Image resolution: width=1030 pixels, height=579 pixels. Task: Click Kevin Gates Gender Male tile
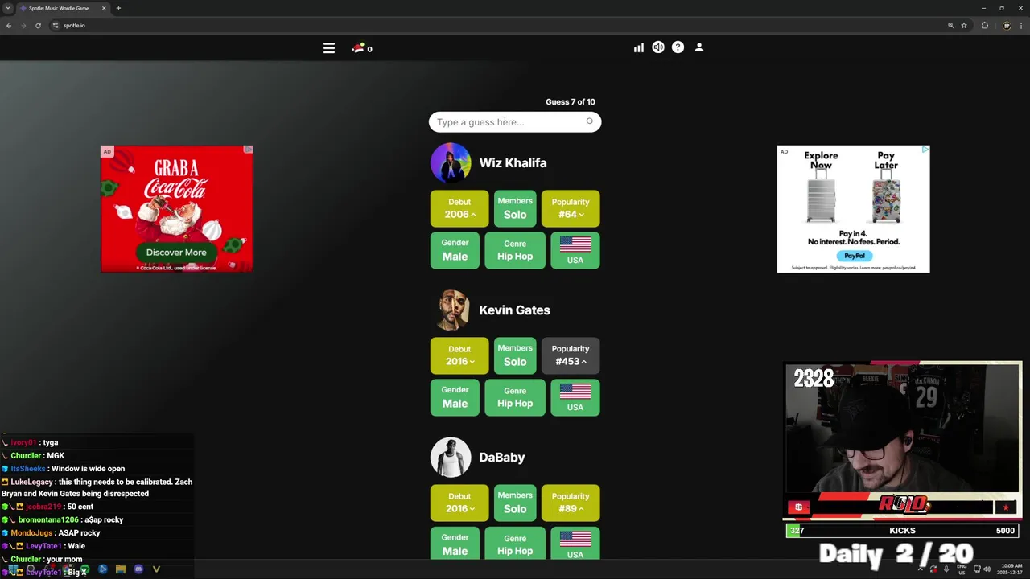point(455,397)
